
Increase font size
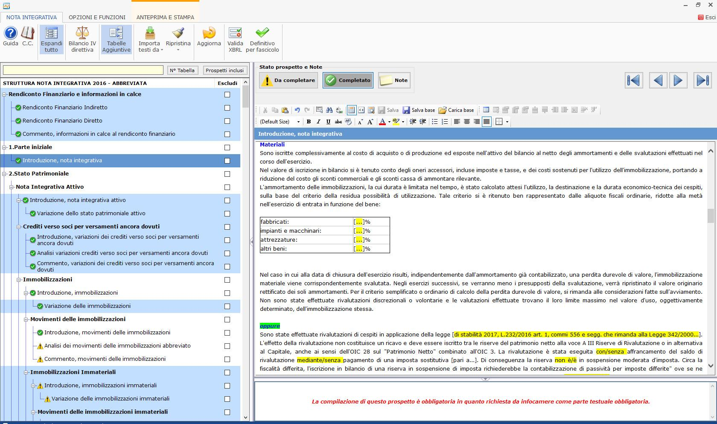tap(370, 122)
